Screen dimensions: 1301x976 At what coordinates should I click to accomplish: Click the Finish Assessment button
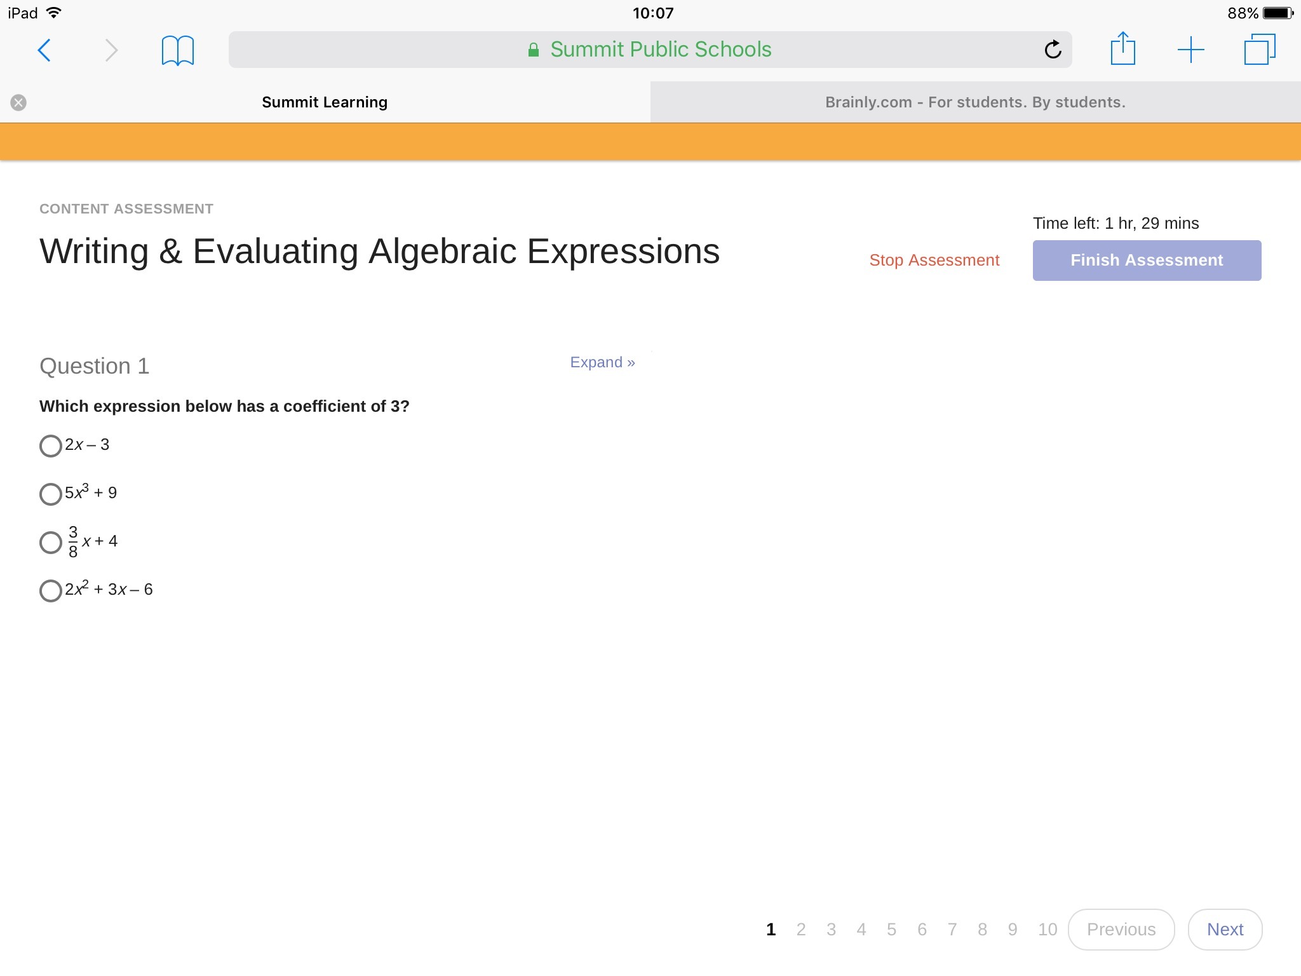(1146, 260)
